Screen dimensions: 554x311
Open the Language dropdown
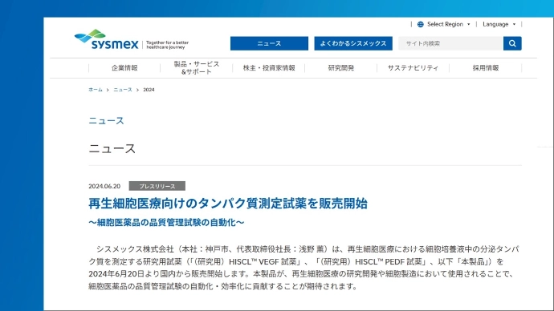pyautogui.click(x=499, y=24)
